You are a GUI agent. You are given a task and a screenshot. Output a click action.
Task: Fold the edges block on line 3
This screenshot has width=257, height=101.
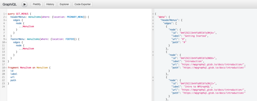[6, 20]
